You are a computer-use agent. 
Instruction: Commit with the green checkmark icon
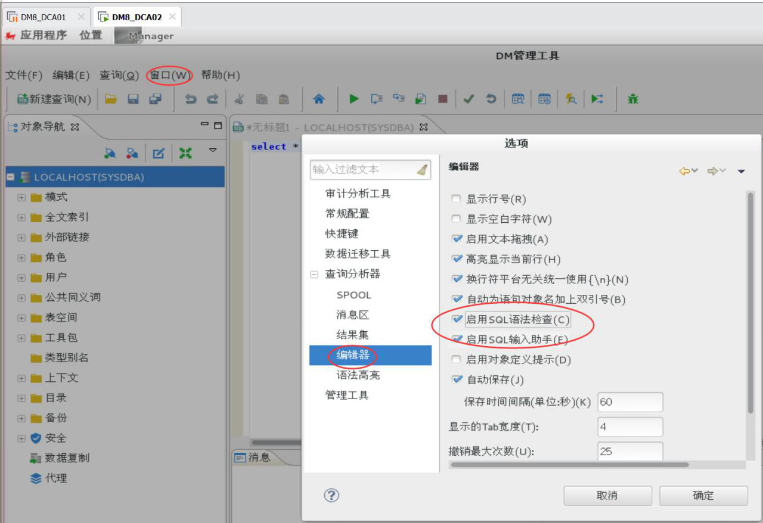pos(469,99)
